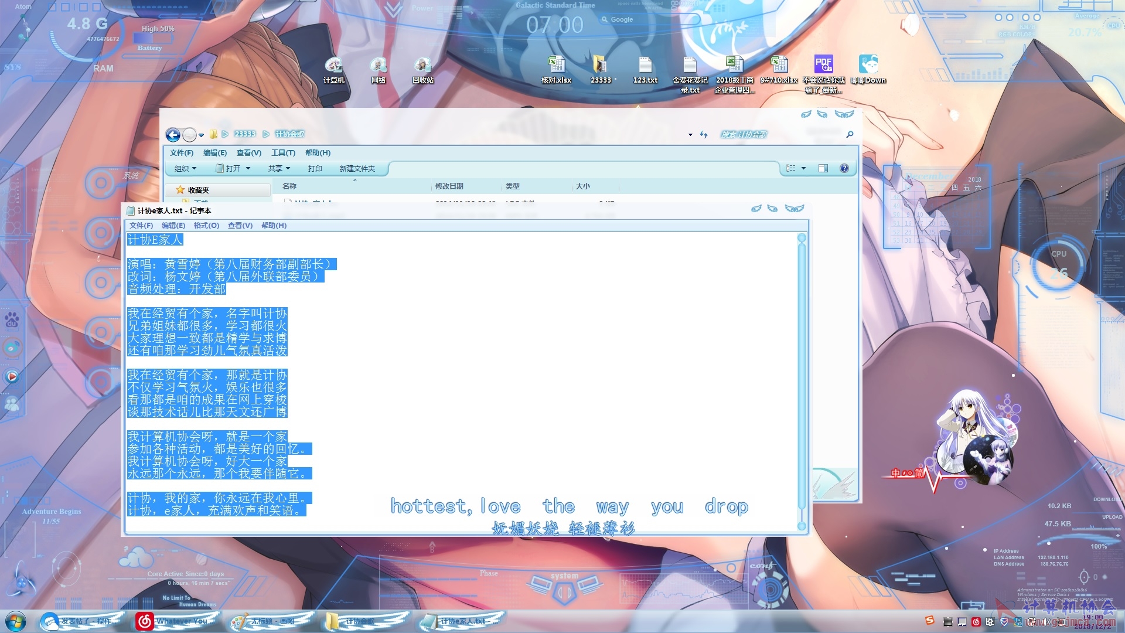Screen dimensions: 1125x633
Task: Click the 计协E家人 title line in Notepad
Action: [155, 240]
